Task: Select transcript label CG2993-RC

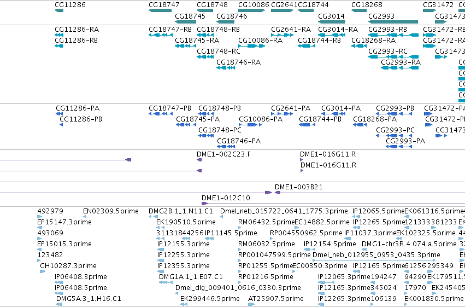Action: point(388,51)
